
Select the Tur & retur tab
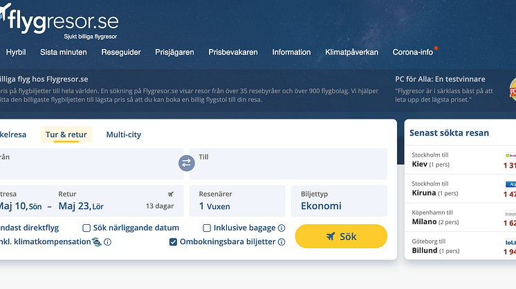tap(66, 134)
